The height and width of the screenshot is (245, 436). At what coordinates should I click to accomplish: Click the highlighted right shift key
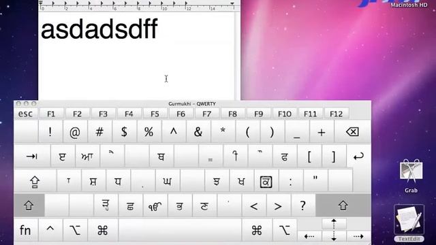click(x=343, y=206)
